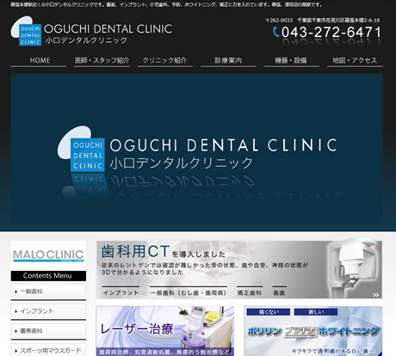Screen dimensions: 396x356
Task: Open the ポリリン ホワイトニング banner
Action: (313, 331)
